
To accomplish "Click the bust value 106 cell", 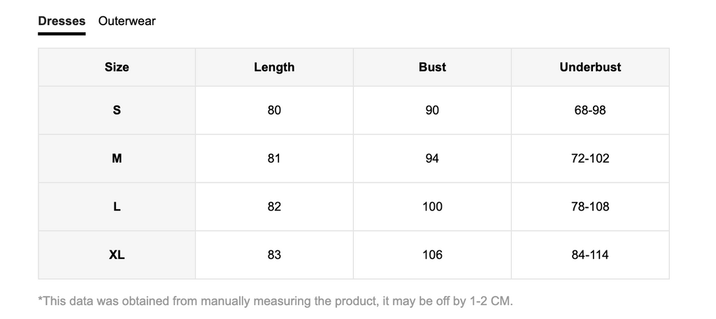I will (x=432, y=255).
